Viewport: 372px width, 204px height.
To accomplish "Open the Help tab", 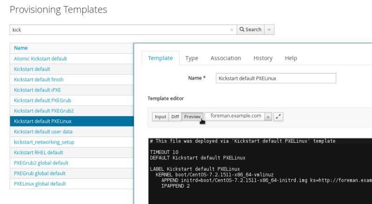I will pyautogui.click(x=291, y=58).
